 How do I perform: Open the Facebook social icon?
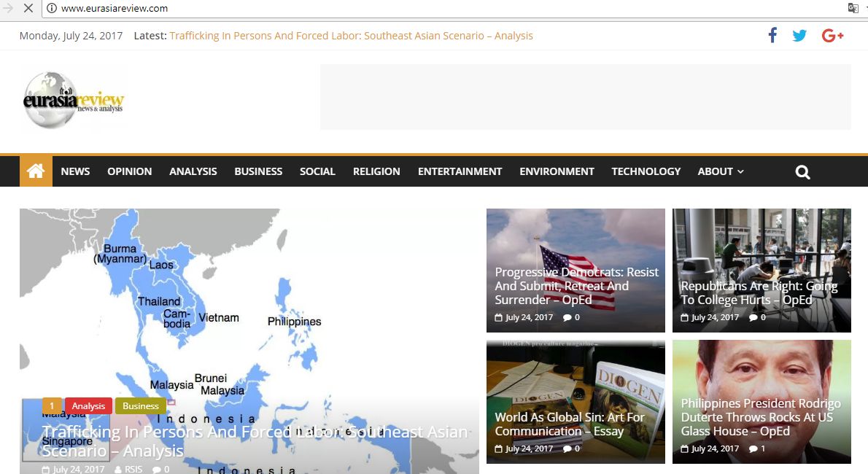(x=772, y=36)
